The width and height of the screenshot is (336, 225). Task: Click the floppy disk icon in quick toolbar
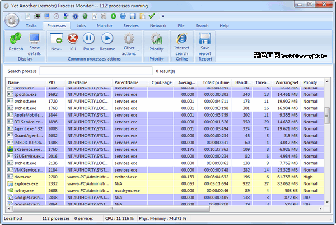[132, 16]
